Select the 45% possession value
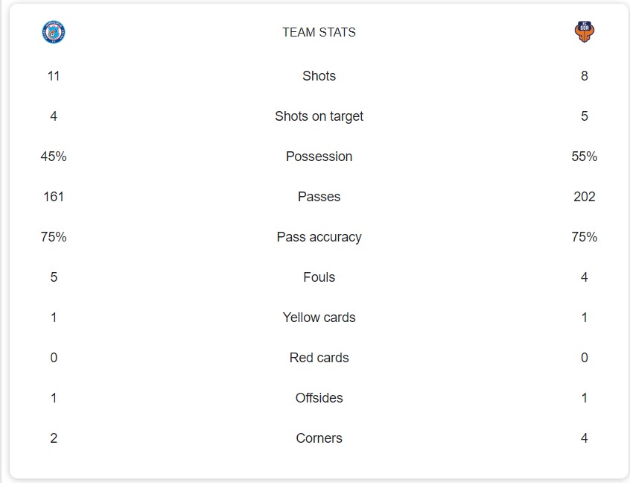This screenshot has height=483, width=630. pos(54,157)
